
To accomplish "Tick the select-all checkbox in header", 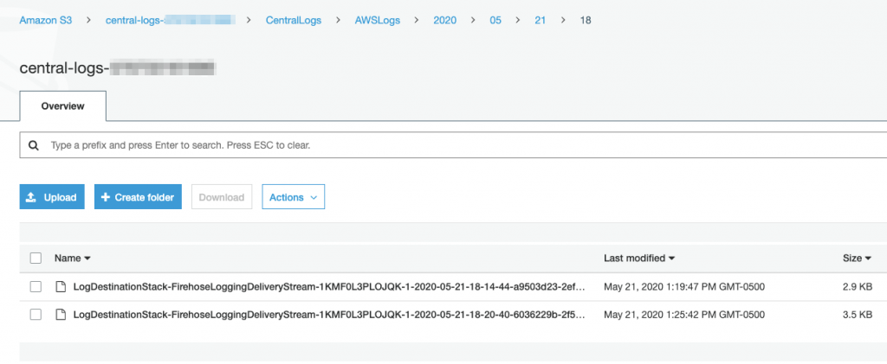I will click(x=36, y=258).
